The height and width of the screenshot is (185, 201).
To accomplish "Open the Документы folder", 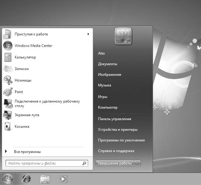I will [x=108, y=64].
